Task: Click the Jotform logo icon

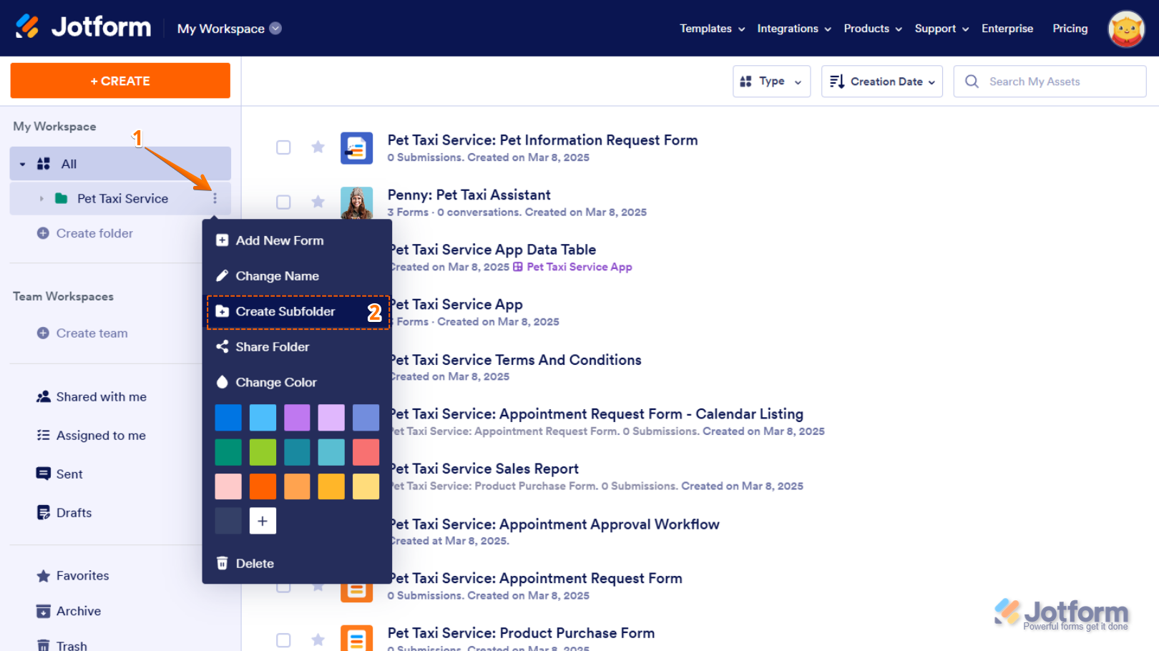Action: pos(28,27)
